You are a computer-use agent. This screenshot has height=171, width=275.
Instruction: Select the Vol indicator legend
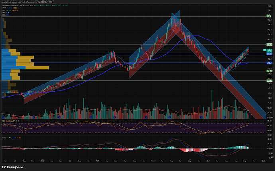(3, 10)
